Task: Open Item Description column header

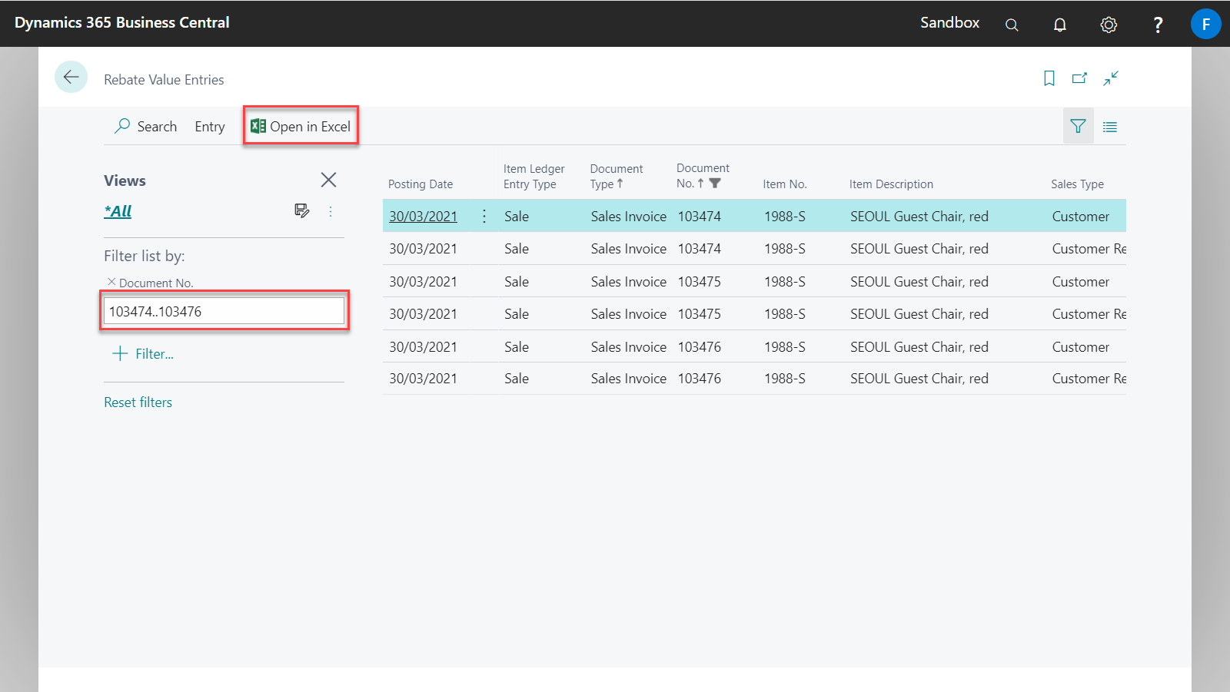Action: pos(891,184)
